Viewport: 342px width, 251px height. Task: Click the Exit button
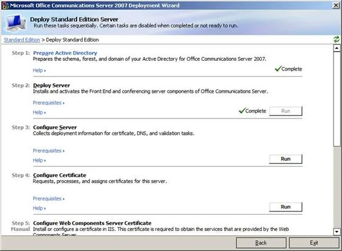coord(314,242)
